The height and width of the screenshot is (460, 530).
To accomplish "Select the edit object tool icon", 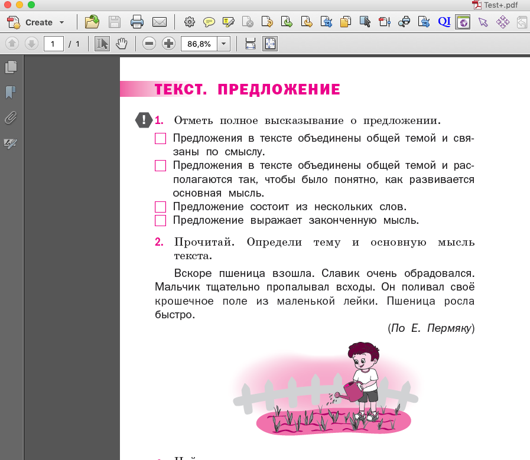I will [x=365, y=22].
